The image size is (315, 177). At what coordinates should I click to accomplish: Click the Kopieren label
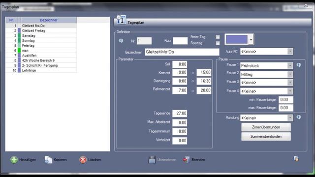click(x=60, y=160)
